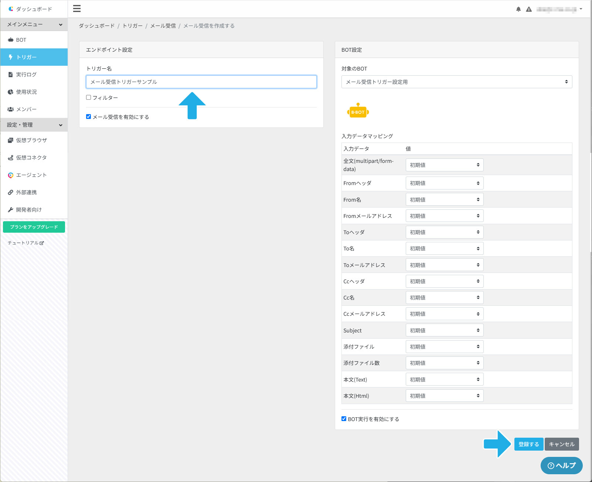Click the BOT robot sidebar icon
The width and height of the screenshot is (592, 482).
coord(11,40)
